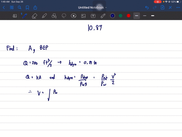The image size is (182, 137).
Task: Select the Pen tool
Action: [x=25, y=16]
